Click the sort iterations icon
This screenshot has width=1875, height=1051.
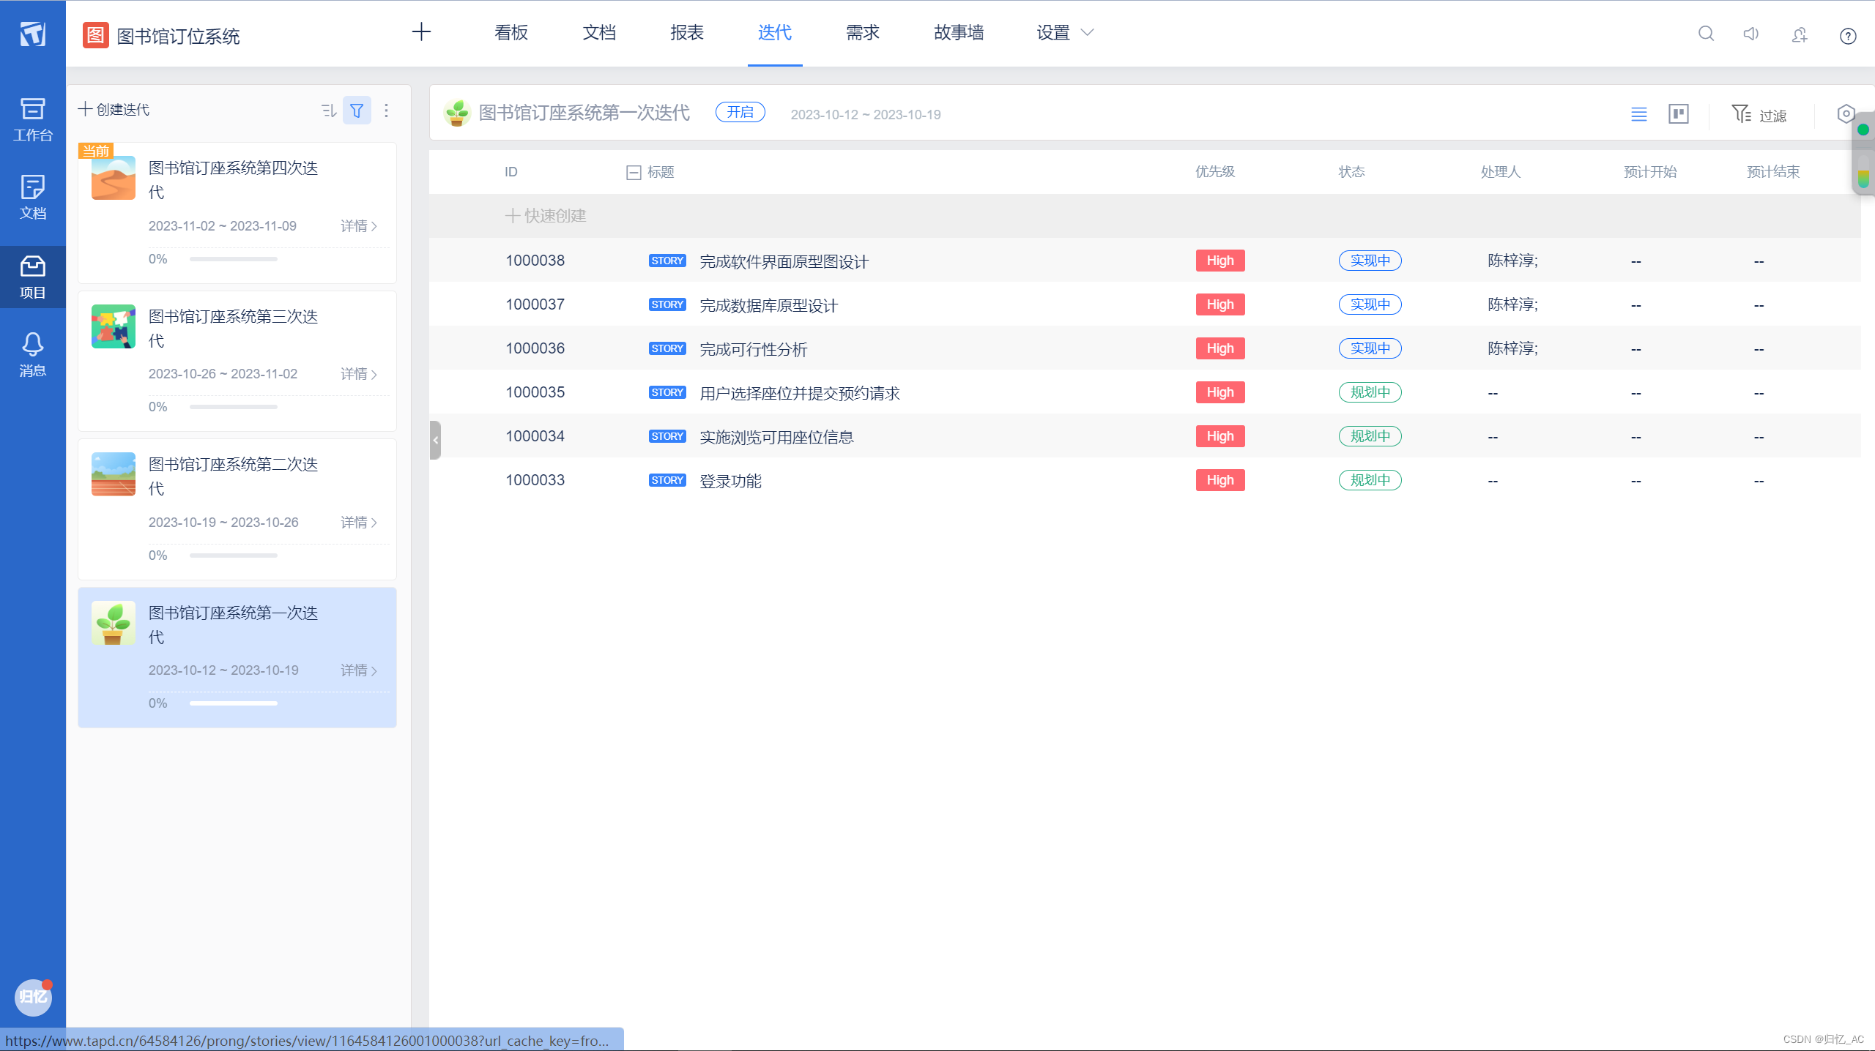tap(328, 111)
